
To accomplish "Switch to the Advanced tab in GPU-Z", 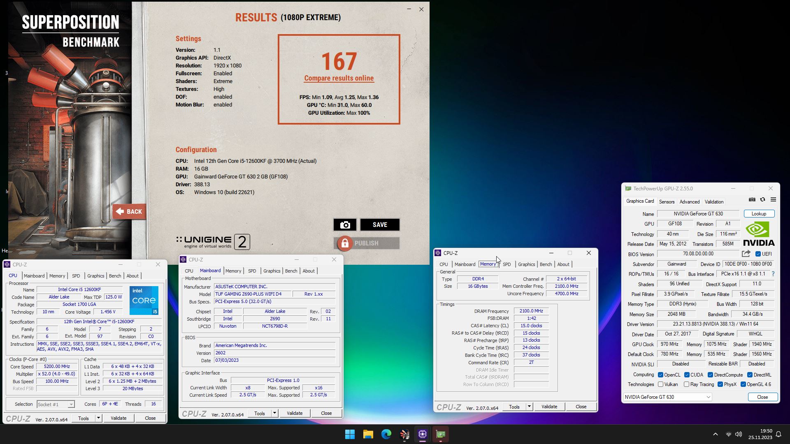I will (x=689, y=202).
